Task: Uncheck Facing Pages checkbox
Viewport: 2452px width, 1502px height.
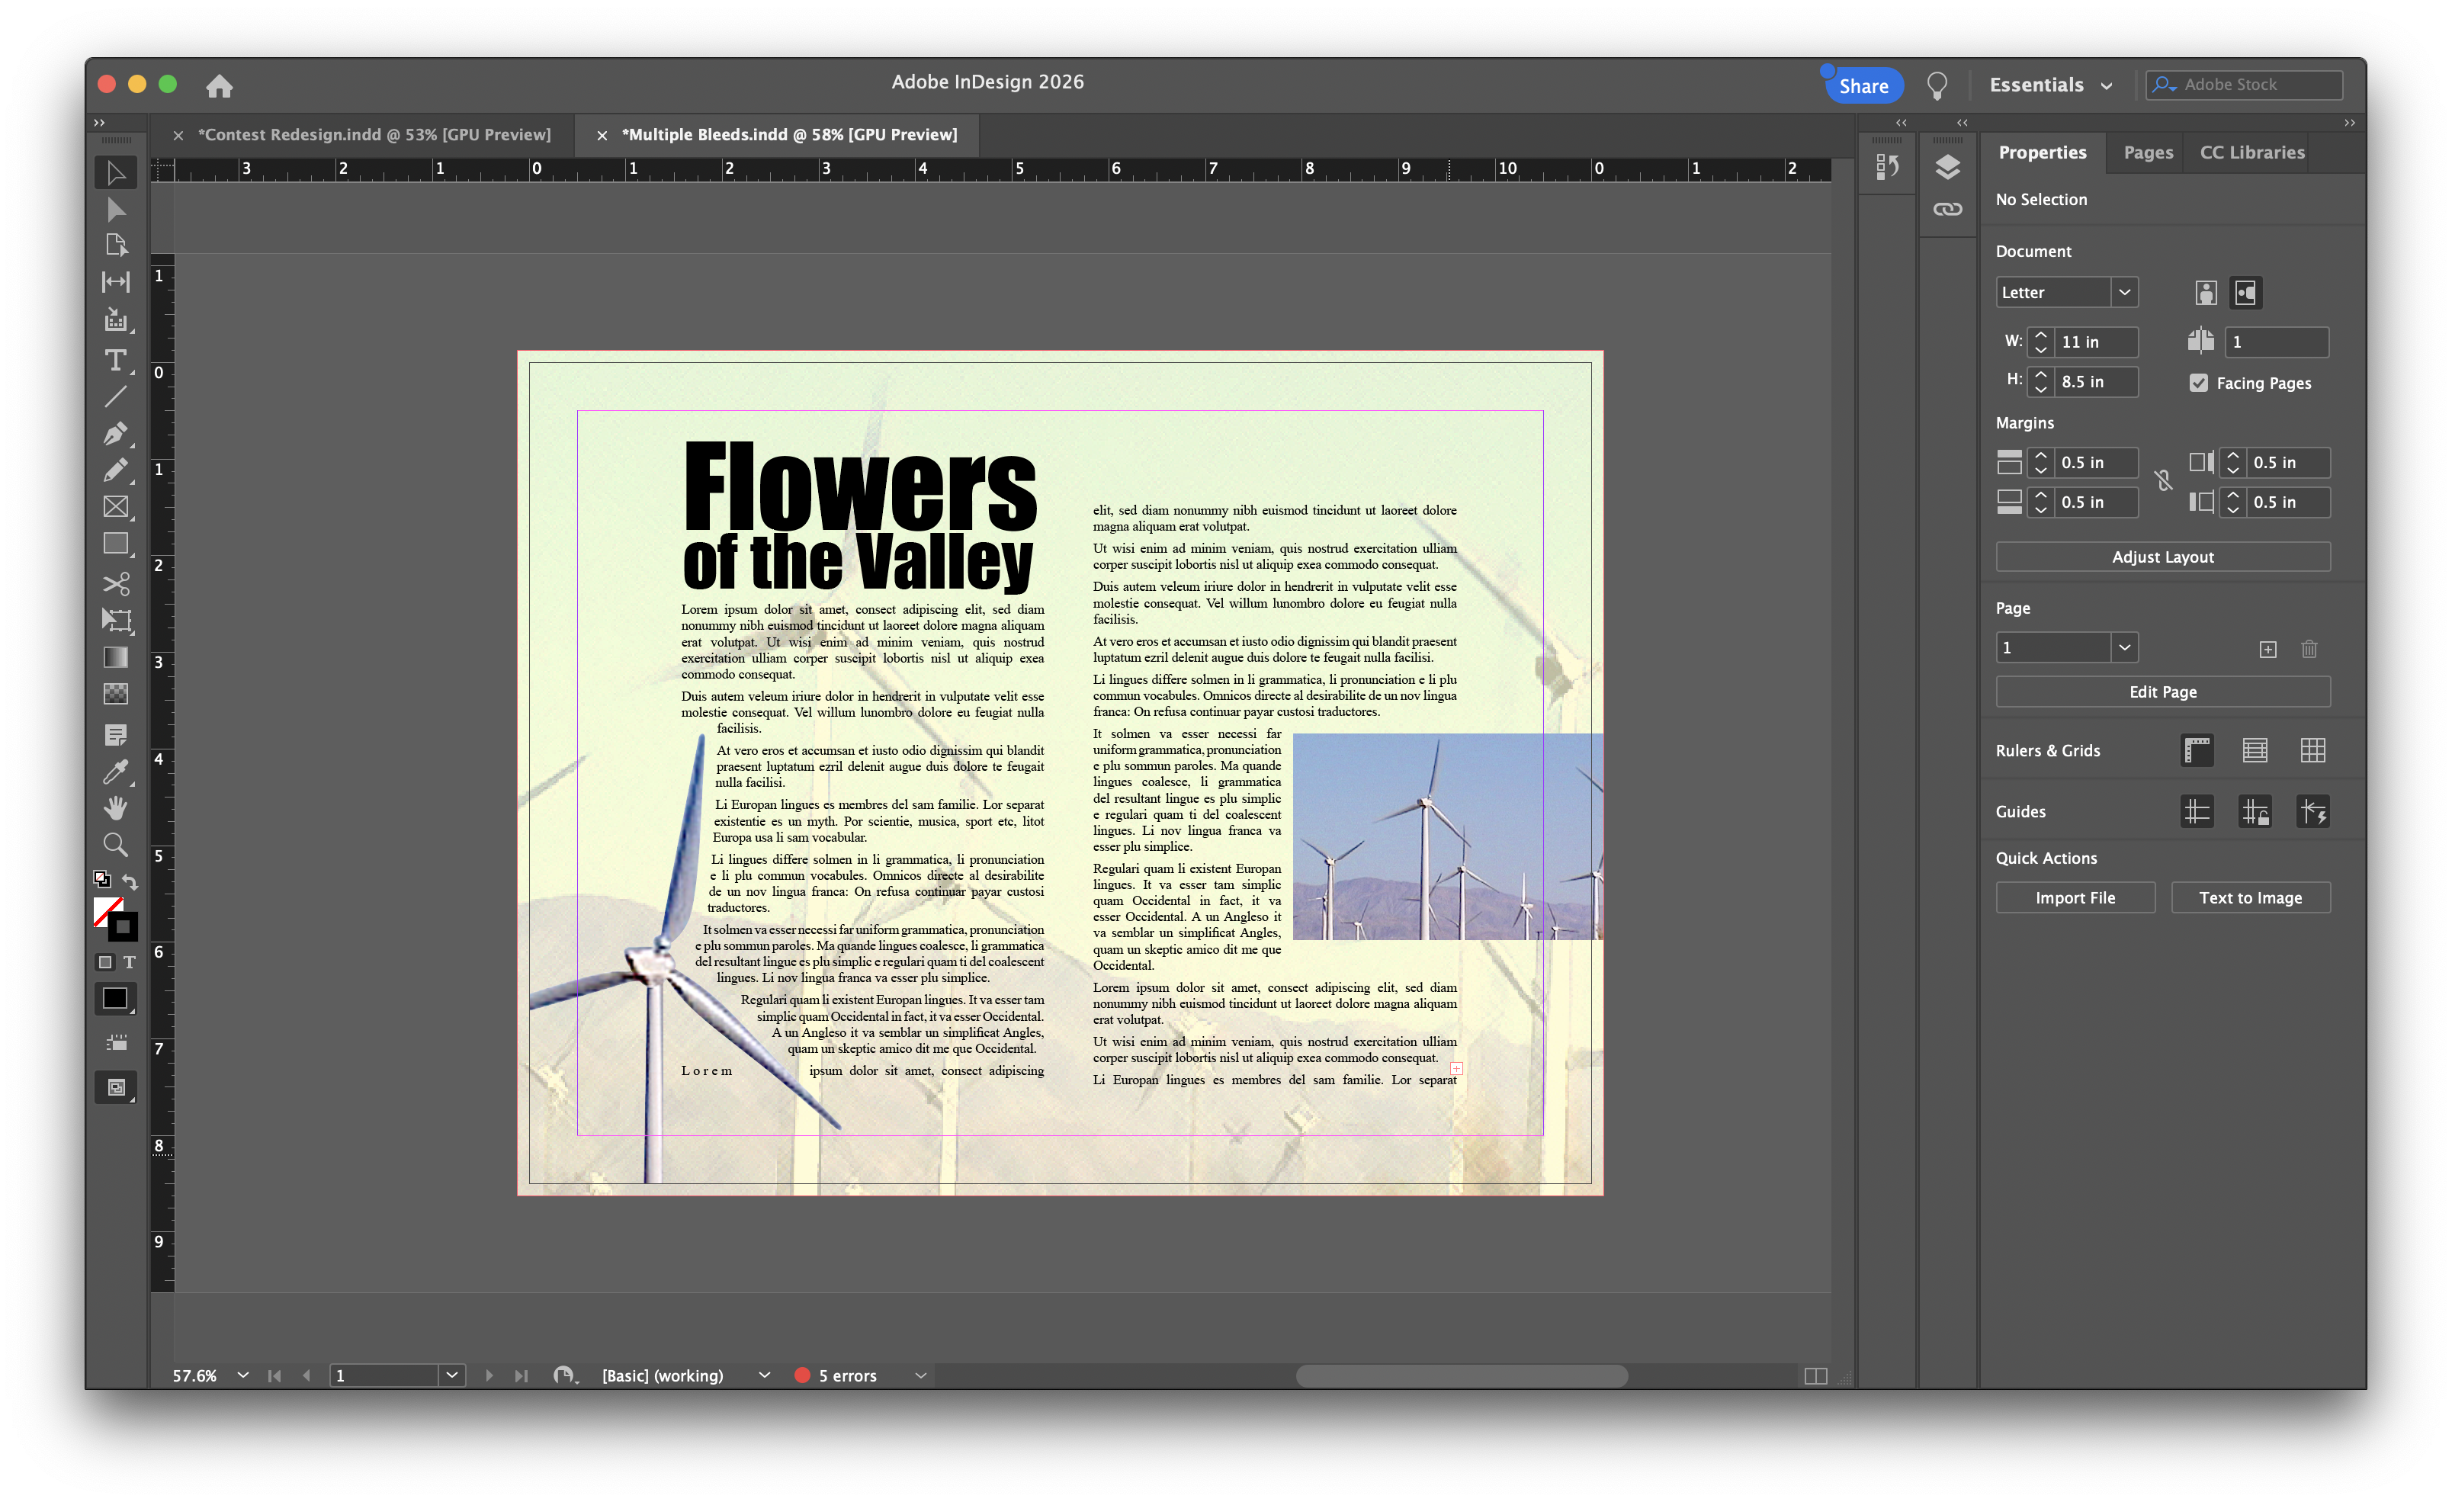Action: [x=2198, y=384]
